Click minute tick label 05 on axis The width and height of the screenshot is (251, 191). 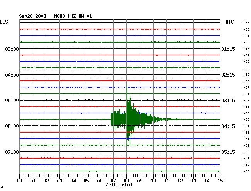[86, 181]
